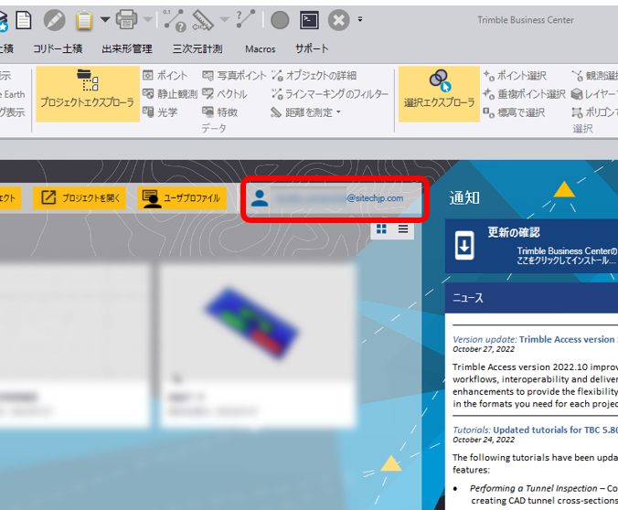Click the signed-in account email field
Screen dimensions: 618x510
(x=334, y=197)
